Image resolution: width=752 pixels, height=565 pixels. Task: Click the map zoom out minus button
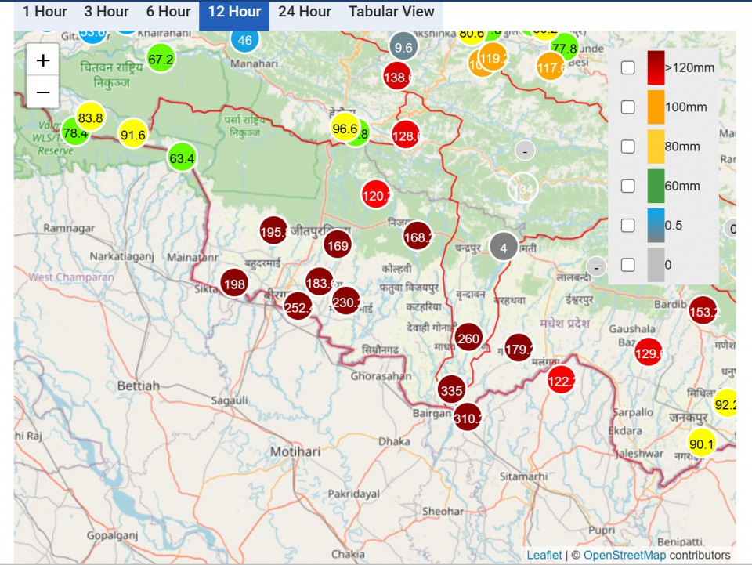click(x=43, y=92)
